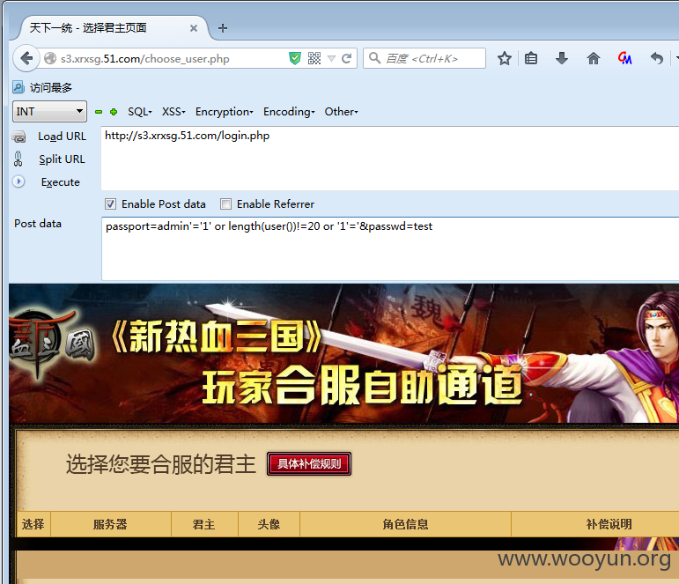The width and height of the screenshot is (679, 584).
Task: Open the QR code icon in address bar
Action: pyautogui.click(x=314, y=58)
